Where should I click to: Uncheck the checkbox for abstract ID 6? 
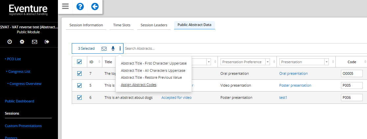(x=79, y=97)
